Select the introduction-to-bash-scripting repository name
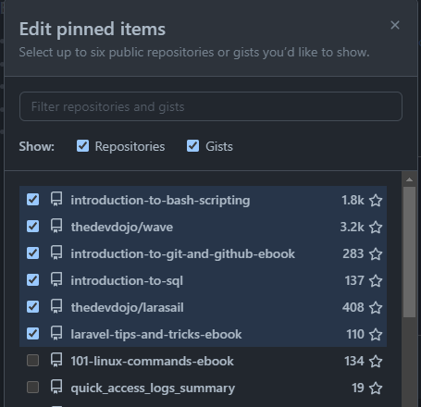 click(x=160, y=201)
